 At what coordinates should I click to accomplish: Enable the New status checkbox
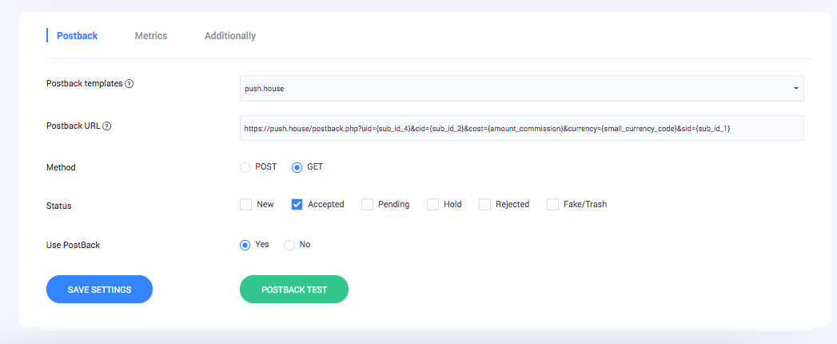246,205
